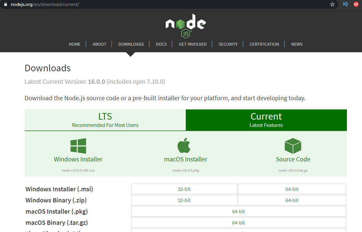Open HOME in navigation bar
Screen dimensions: 362x232
pos(75,44)
